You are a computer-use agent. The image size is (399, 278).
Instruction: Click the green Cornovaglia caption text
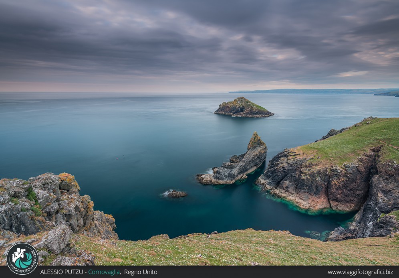coord(104,272)
